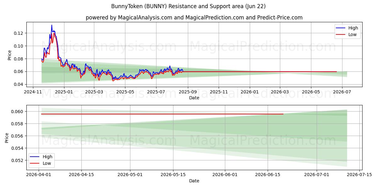Click the 0.12 tick on upper y-axis
The image size is (377, 188).
pos(19,33)
